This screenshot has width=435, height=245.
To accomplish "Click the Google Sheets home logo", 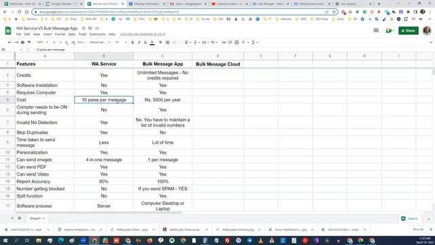I will [8, 31].
